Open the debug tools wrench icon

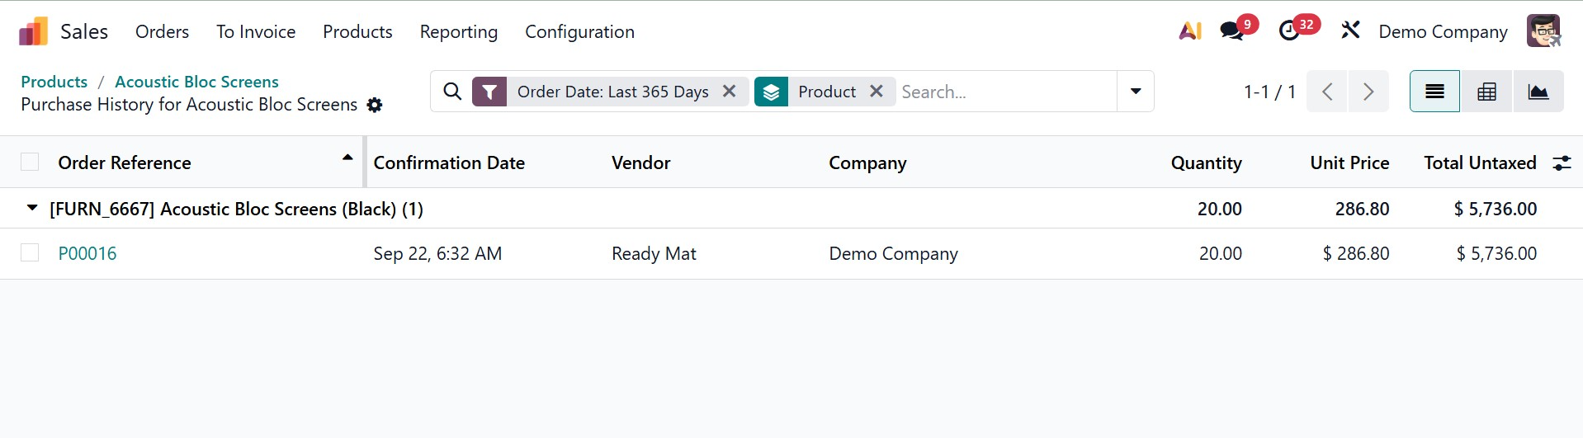1350,31
